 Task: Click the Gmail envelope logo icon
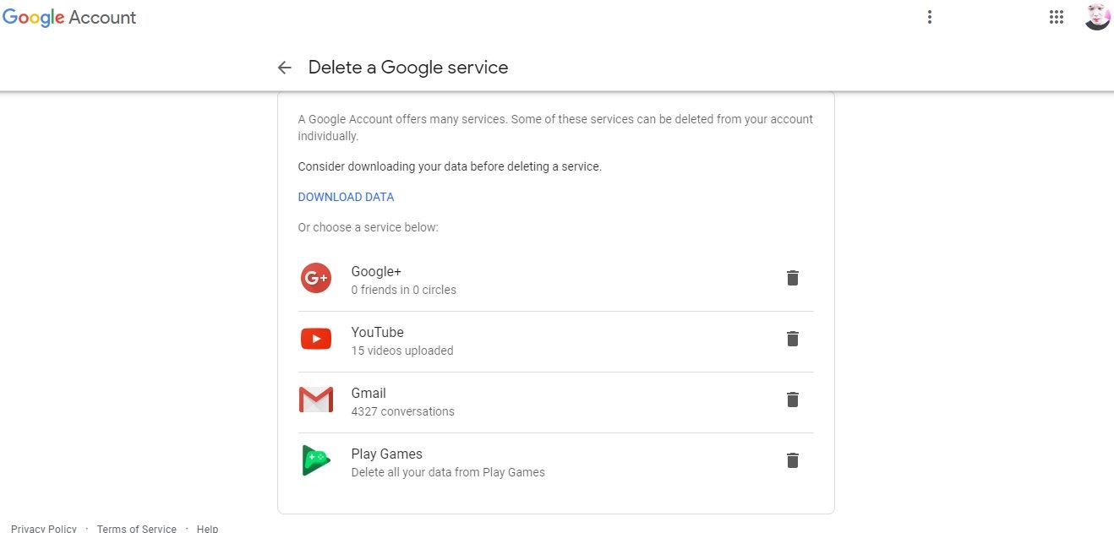(x=316, y=400)
